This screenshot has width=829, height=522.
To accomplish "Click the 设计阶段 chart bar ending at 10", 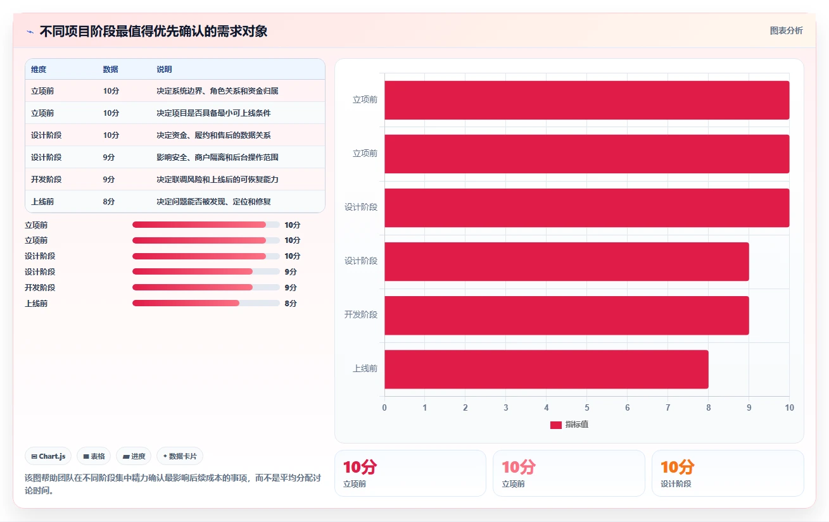I will point(586,208).
